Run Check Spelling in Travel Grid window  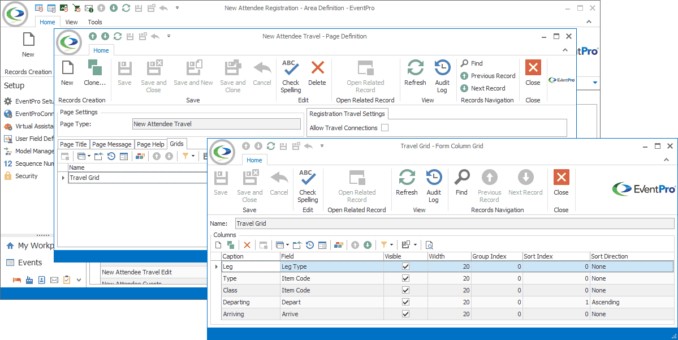(x=308, y=186)
